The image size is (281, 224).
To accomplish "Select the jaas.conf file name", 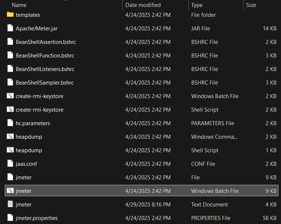I will (26, 164).
